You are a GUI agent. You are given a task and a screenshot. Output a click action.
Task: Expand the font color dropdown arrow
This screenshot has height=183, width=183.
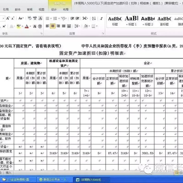[31, 26]
